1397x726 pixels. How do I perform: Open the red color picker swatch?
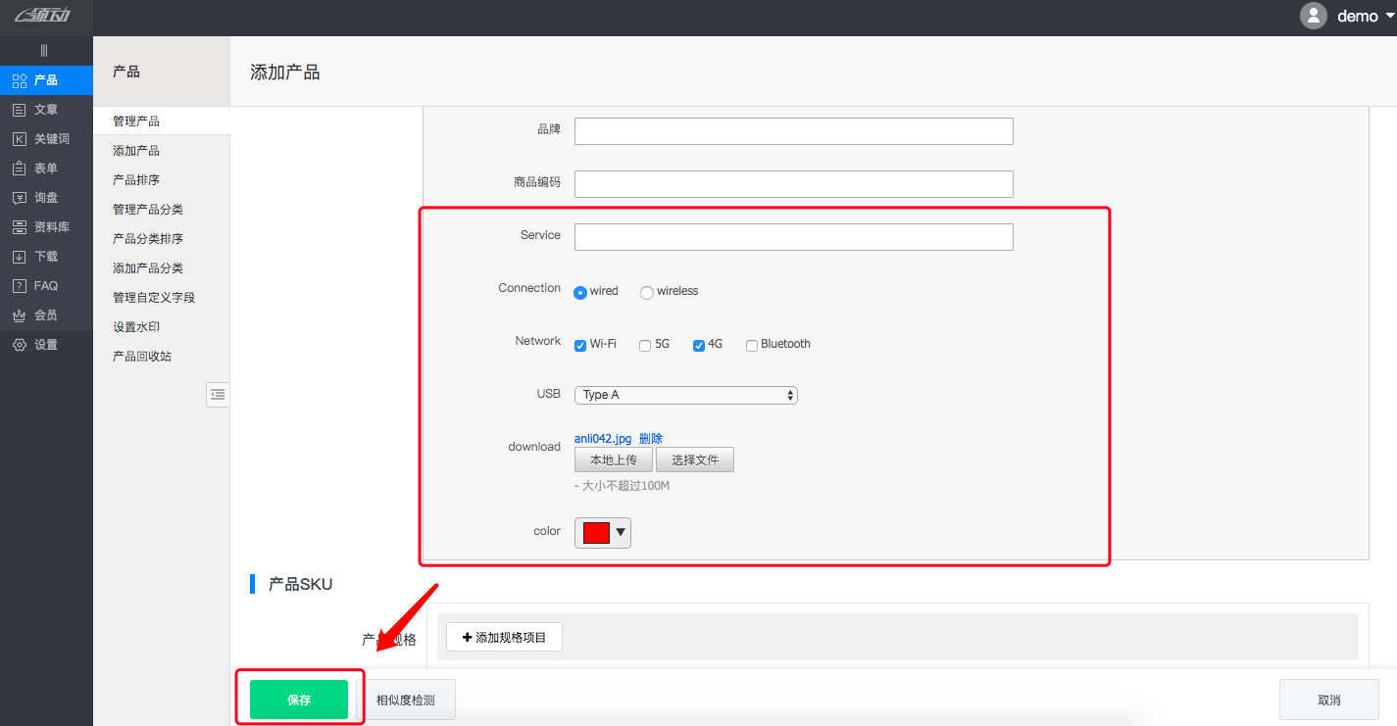click(x=602, y=532)
